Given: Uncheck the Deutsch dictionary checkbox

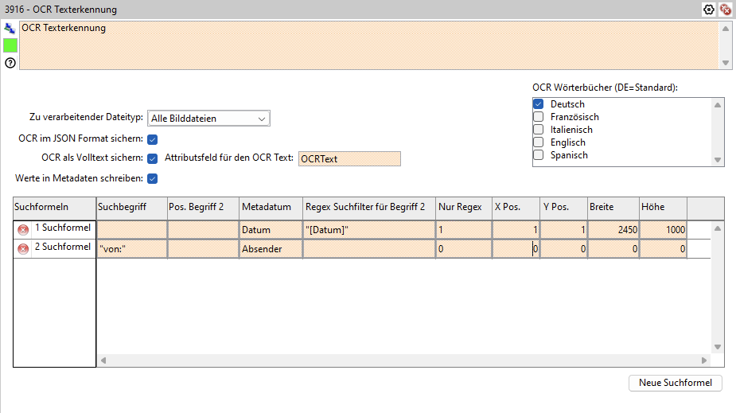Looking at the screenshot, I should (539, 104).
